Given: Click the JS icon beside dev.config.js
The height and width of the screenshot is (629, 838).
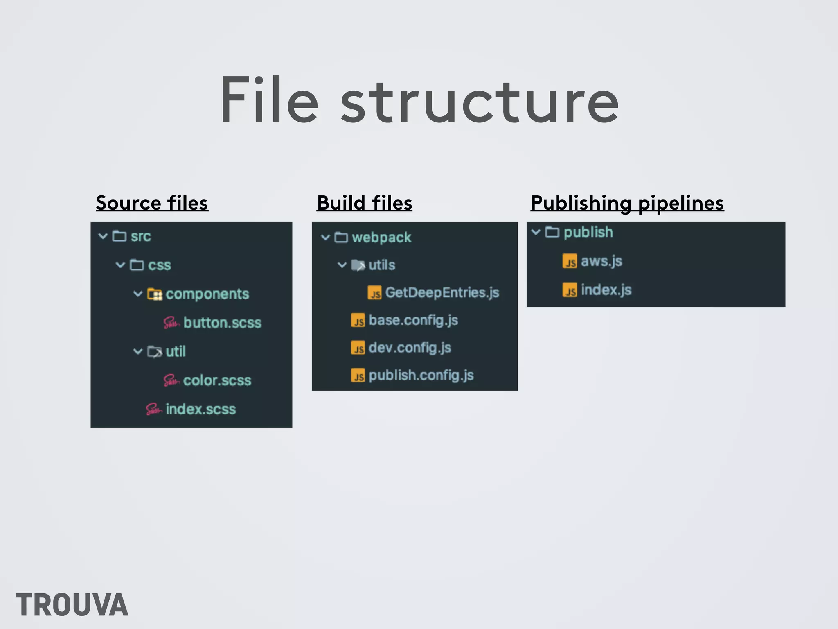Looking at the screenshot, I should click(x=358, y=348).
